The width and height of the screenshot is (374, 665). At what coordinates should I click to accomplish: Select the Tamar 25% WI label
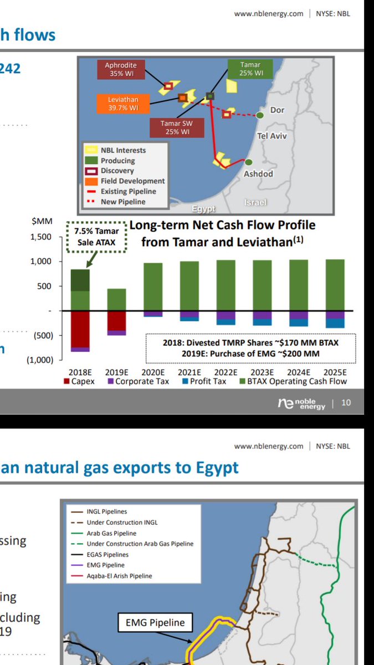tap(250, 69)
